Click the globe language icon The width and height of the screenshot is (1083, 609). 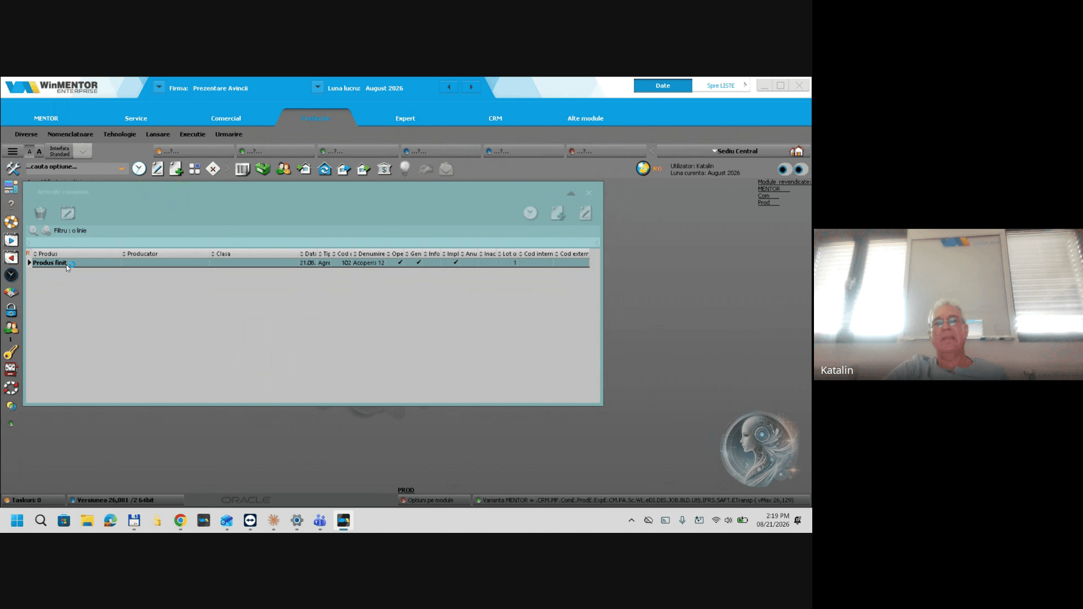pos(643,168)
